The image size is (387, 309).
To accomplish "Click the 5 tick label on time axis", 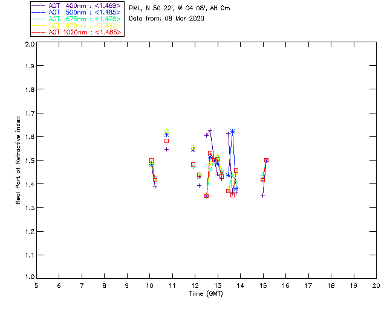I will tap(36, 285).
